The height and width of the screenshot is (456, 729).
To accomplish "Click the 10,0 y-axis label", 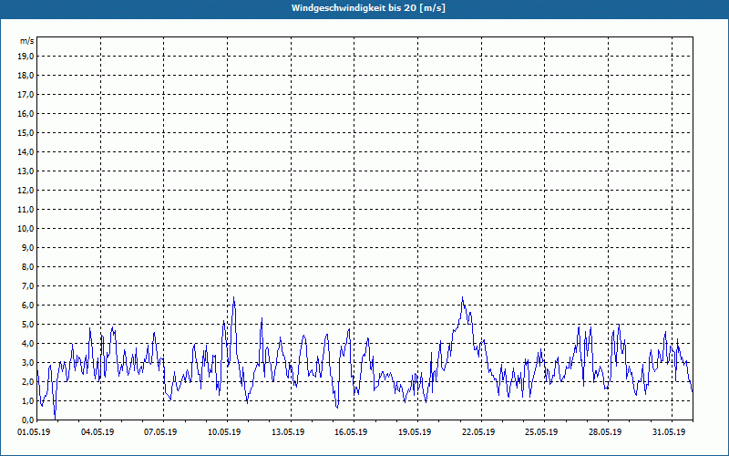I will 26,229.
